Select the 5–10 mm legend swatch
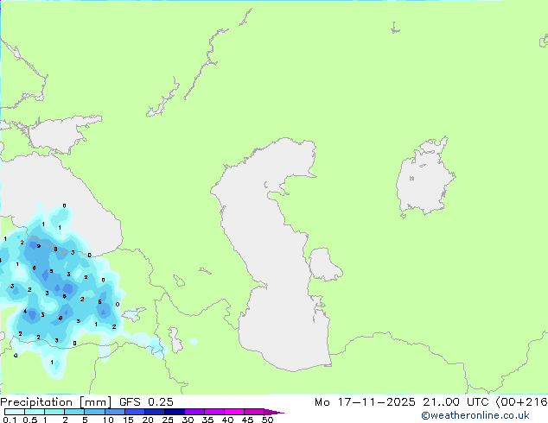The height and width of the screenshot is (423, 548). 94,412
